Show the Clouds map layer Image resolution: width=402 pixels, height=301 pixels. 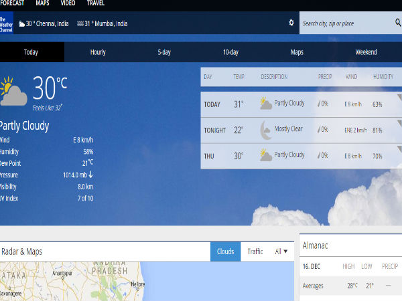tap(225, 252)
